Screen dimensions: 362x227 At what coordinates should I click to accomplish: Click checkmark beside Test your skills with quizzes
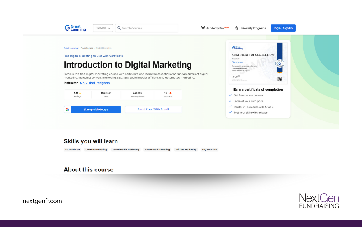click(x=230, y=113)
